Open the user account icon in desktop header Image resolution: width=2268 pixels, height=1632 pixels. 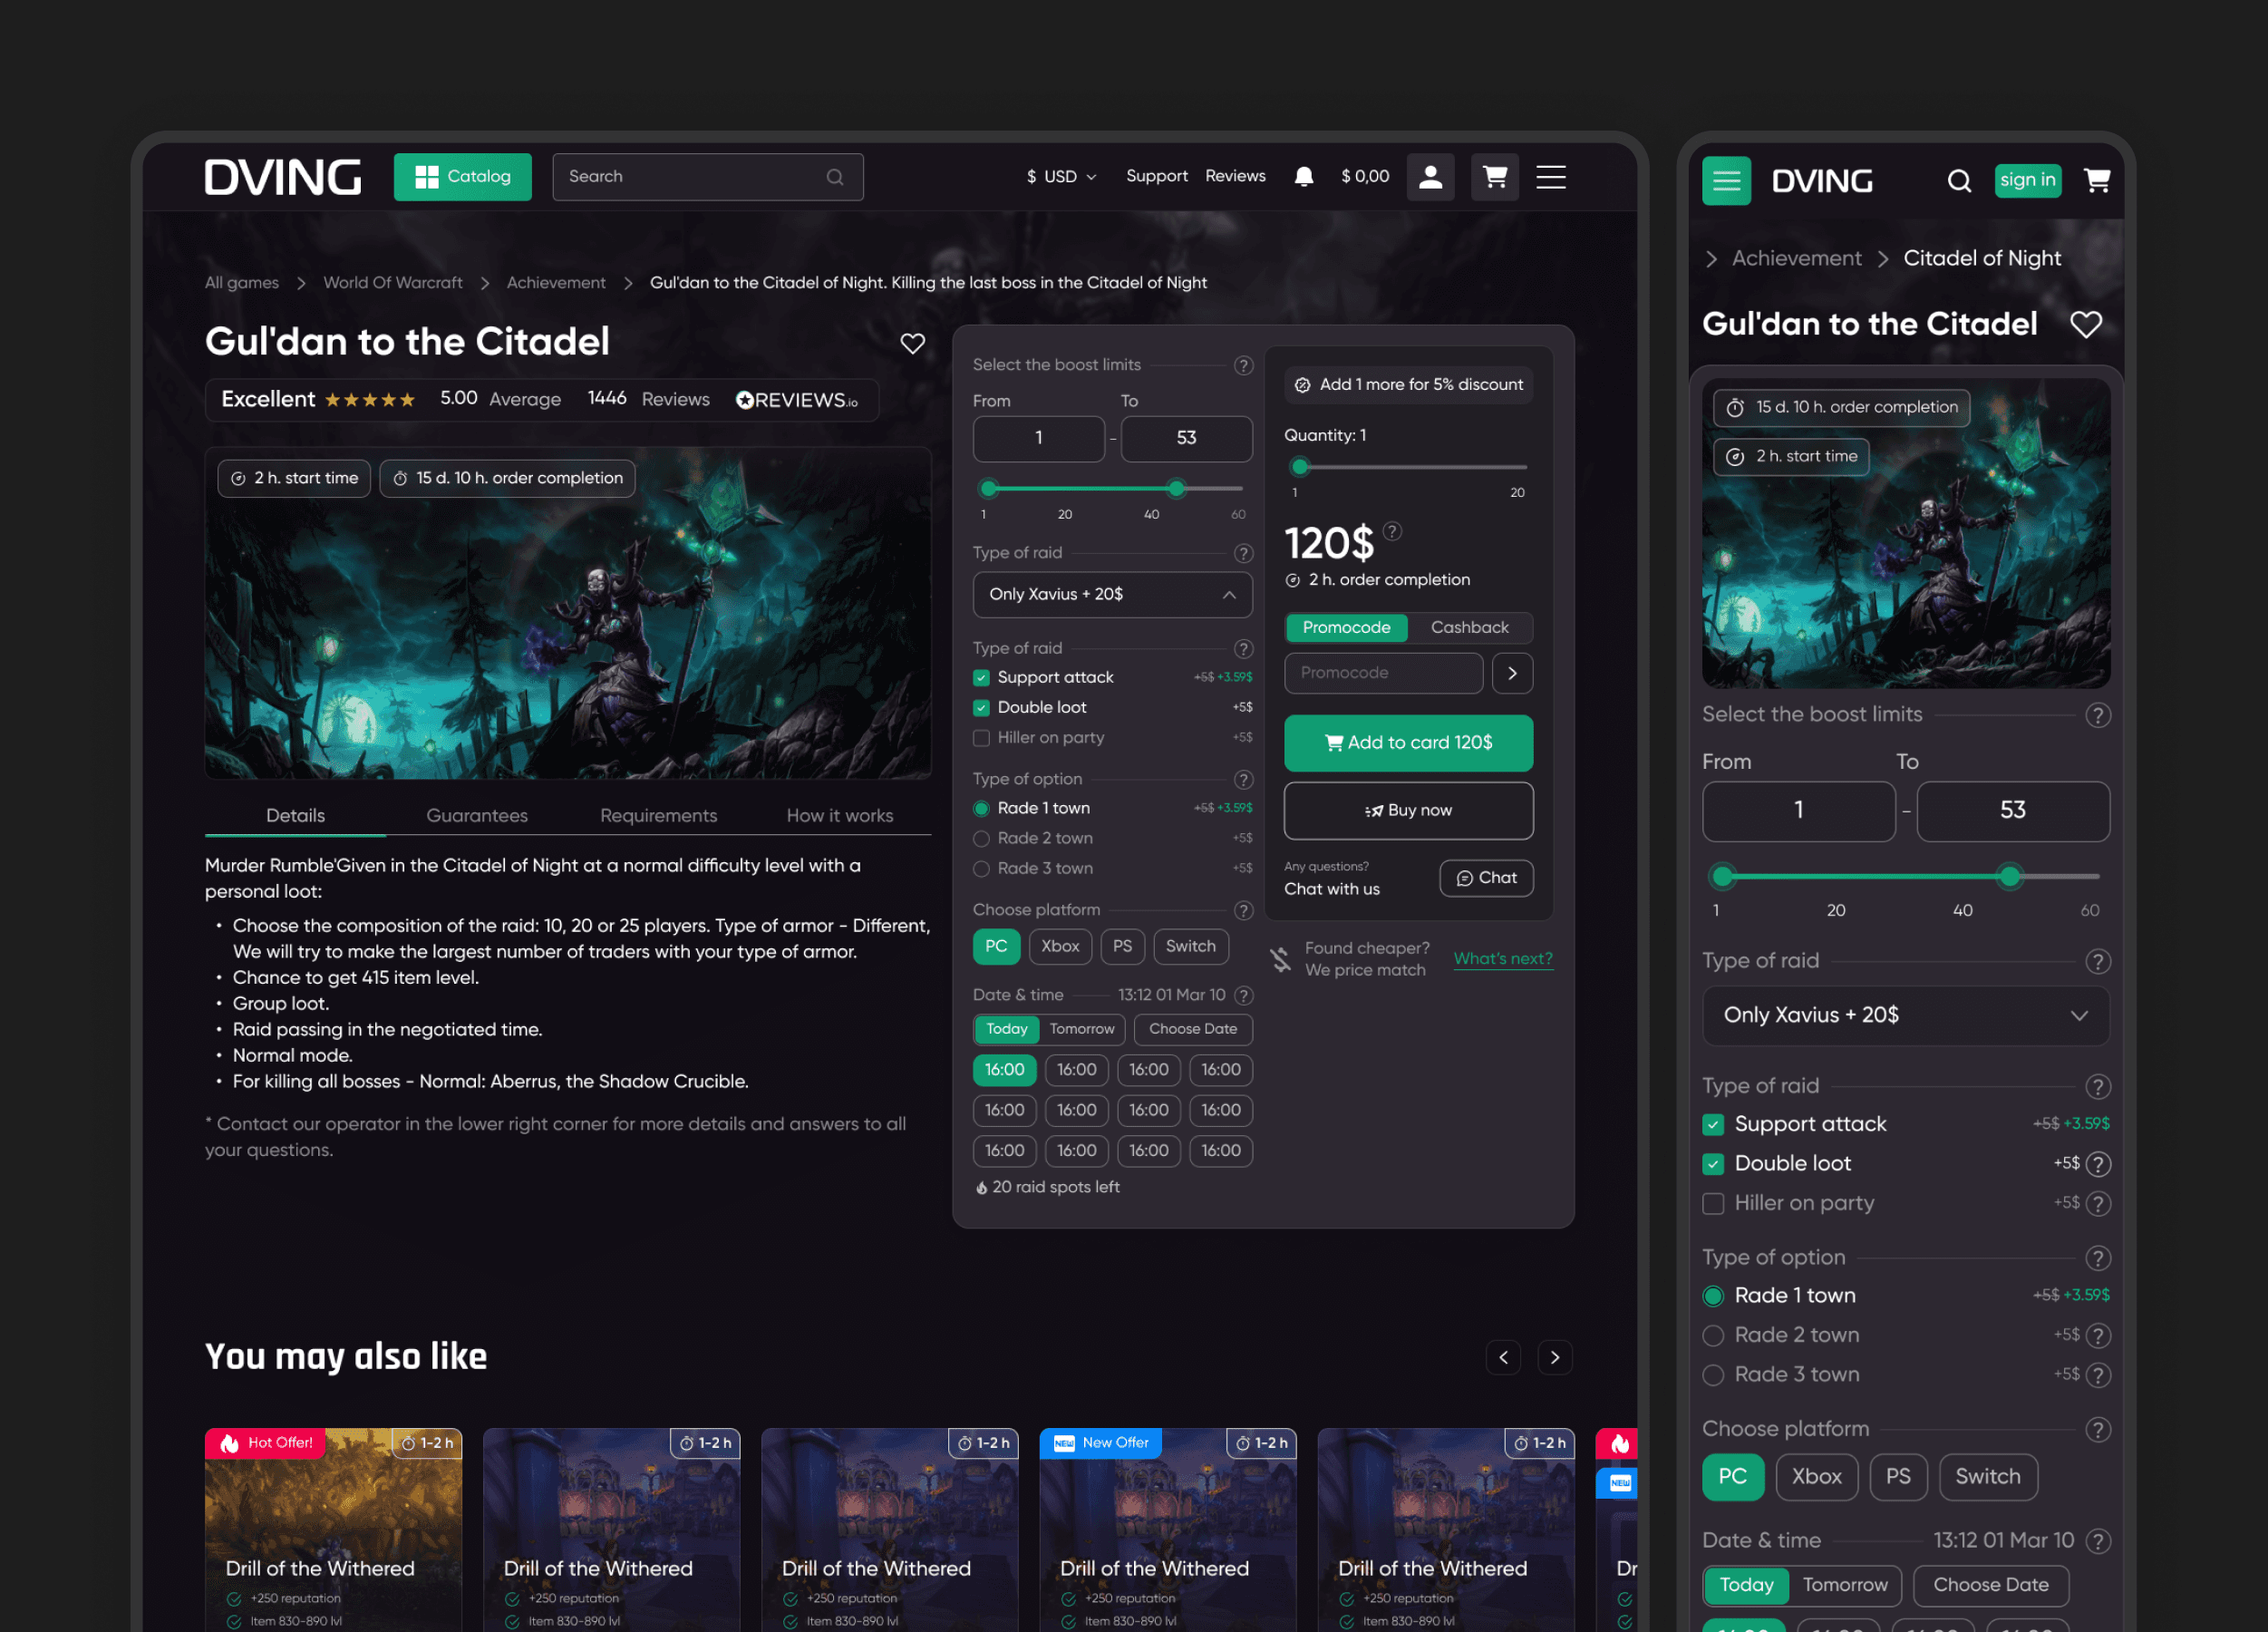click(1430, 177)
